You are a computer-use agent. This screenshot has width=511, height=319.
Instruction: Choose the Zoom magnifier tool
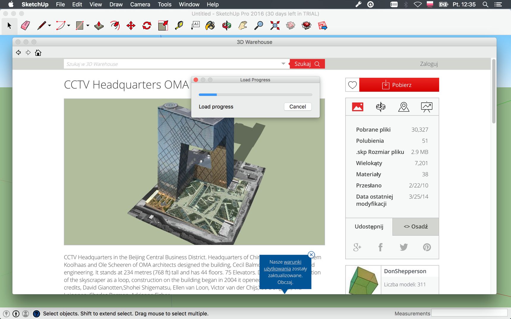pos(259,26)
